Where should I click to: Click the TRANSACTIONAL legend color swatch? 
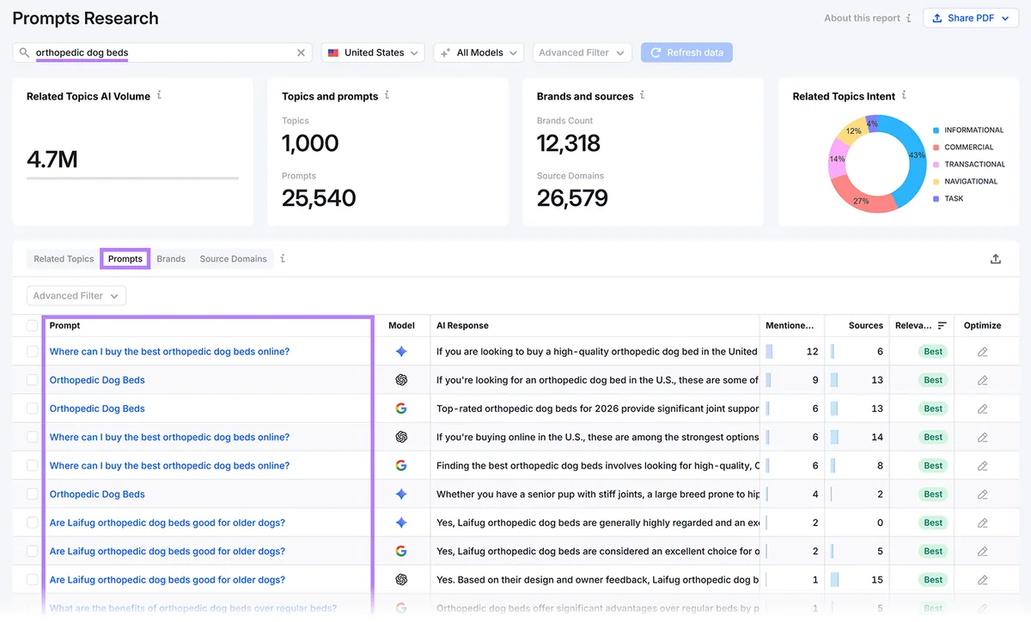936,165
